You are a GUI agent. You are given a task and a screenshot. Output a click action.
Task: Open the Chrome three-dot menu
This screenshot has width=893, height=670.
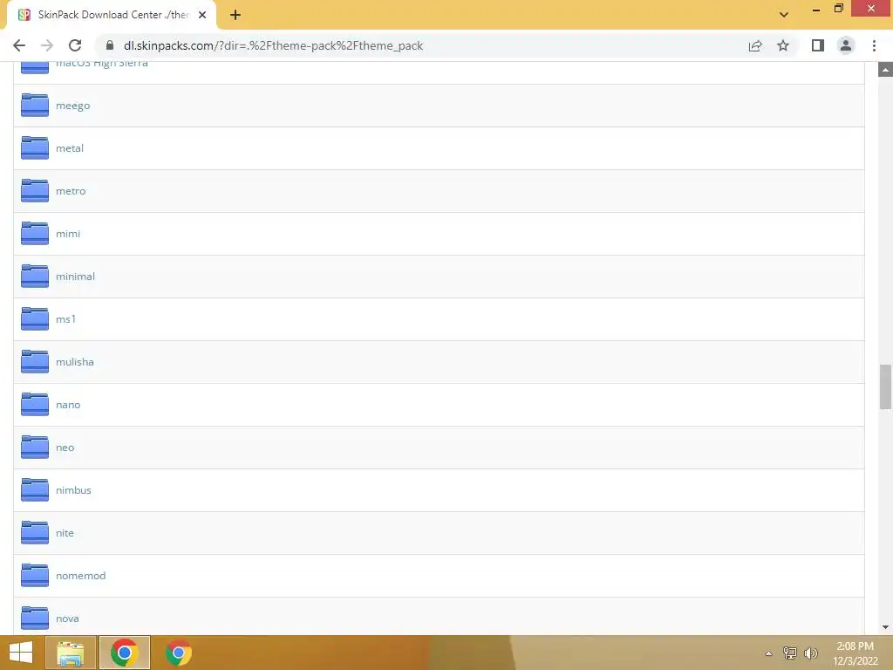click(874, 45)
